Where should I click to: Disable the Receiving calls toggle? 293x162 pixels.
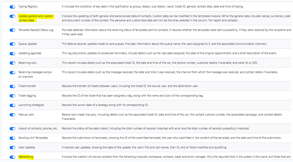pos(12,63)
